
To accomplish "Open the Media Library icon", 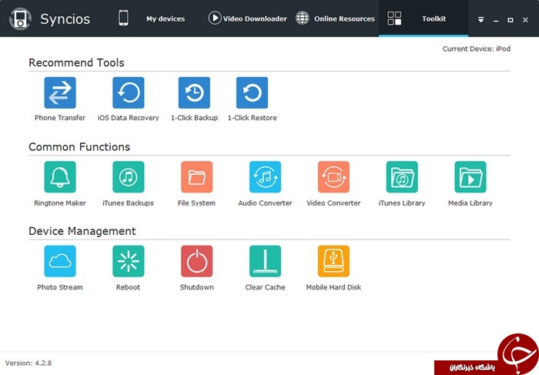I will tap(470, 176).
